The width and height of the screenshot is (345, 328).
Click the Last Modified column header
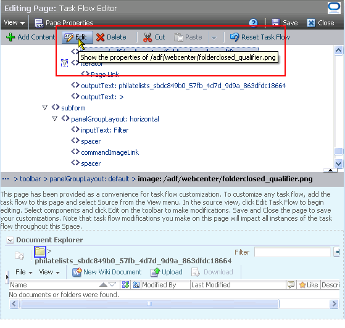point(238,285)
